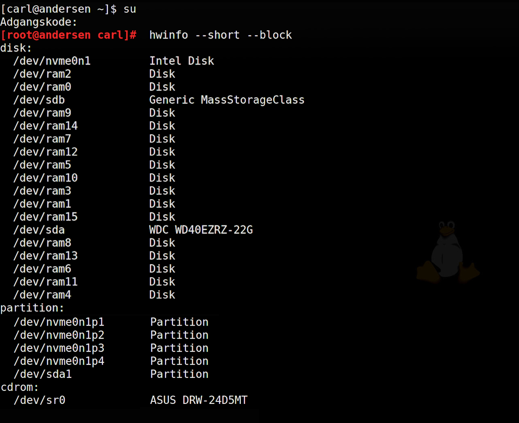
Task: Click the Tux penguin watermark image
Action: [x=448, y=252]
